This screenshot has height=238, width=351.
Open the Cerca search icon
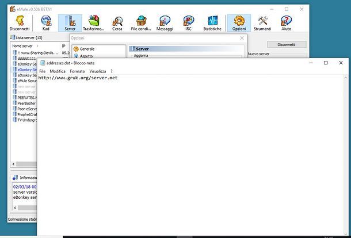click(117, 23)
